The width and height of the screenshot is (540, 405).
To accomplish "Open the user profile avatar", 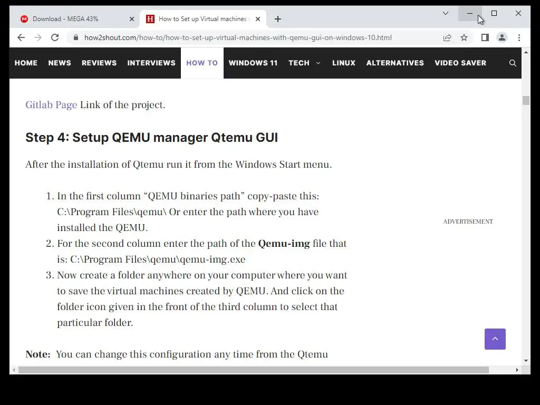I will tap(502, 37).
